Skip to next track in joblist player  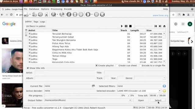click(160, 26)
